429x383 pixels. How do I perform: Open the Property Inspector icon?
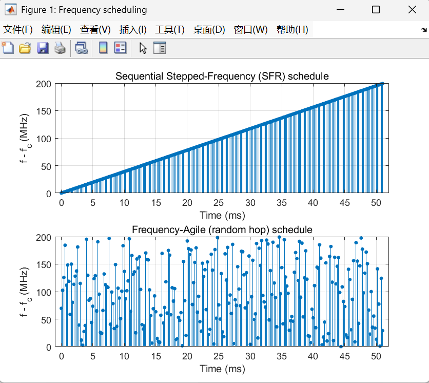160,48
